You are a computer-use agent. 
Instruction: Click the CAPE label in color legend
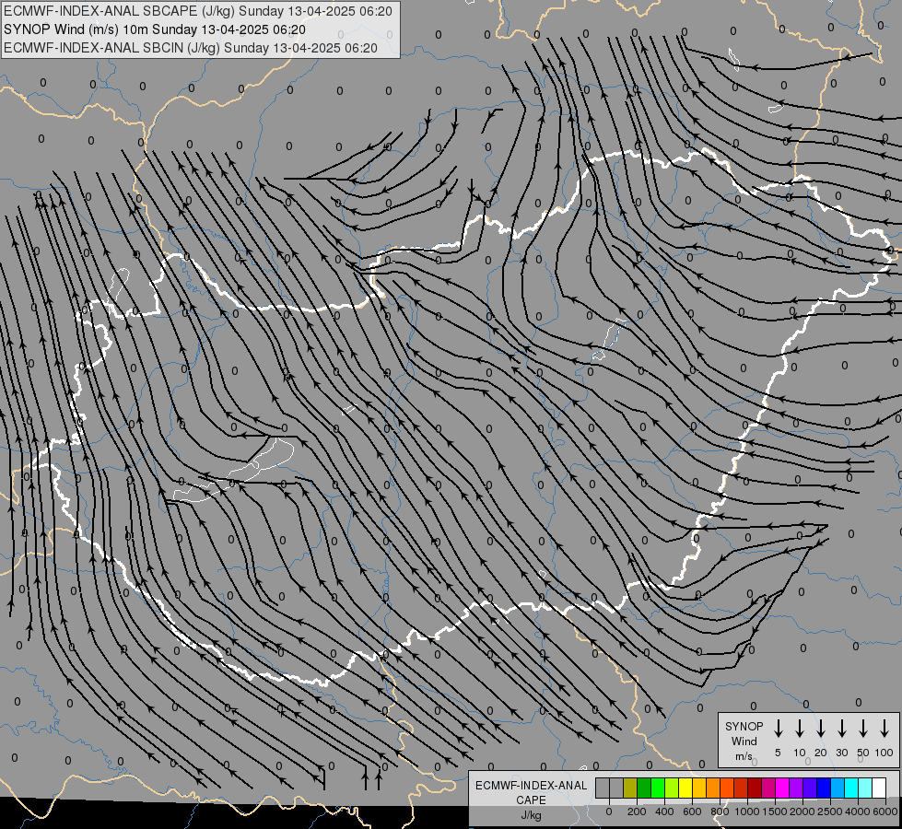click(x=531, y=800)
